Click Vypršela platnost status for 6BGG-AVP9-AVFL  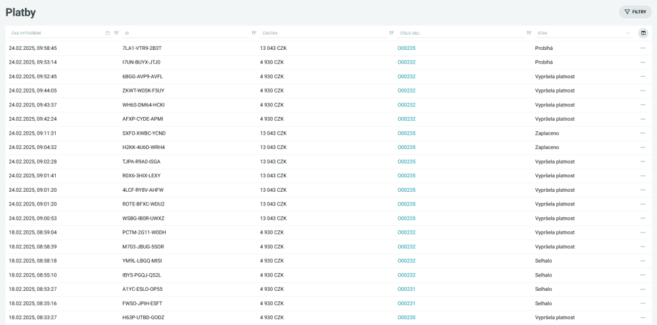click(x=555, y=77)
